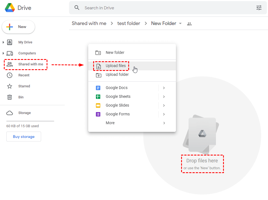Expand Google Sheets submenu arrow
This screenshot has height=200, width=268.
pos(164,97)
